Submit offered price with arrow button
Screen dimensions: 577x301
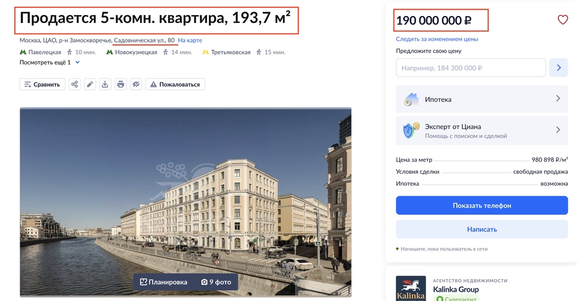559,68
